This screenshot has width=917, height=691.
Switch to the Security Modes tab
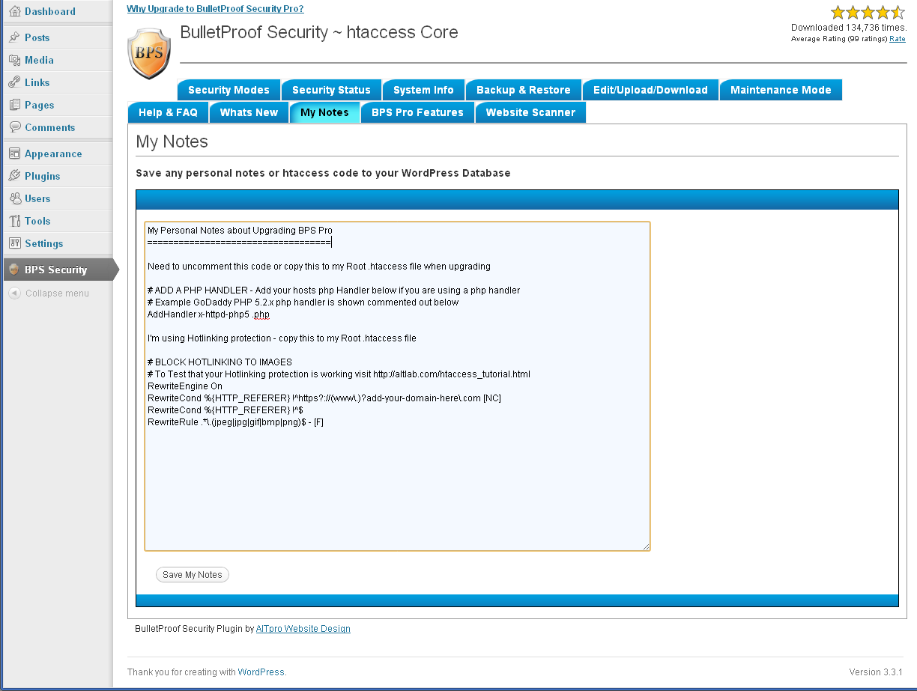[229, 90]
